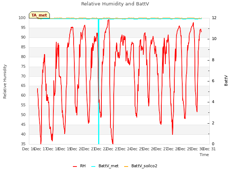The height and width of the screenshot is (173, 231).
Task: Click the 70 tick on humidity axis
Action: [23, 76]
